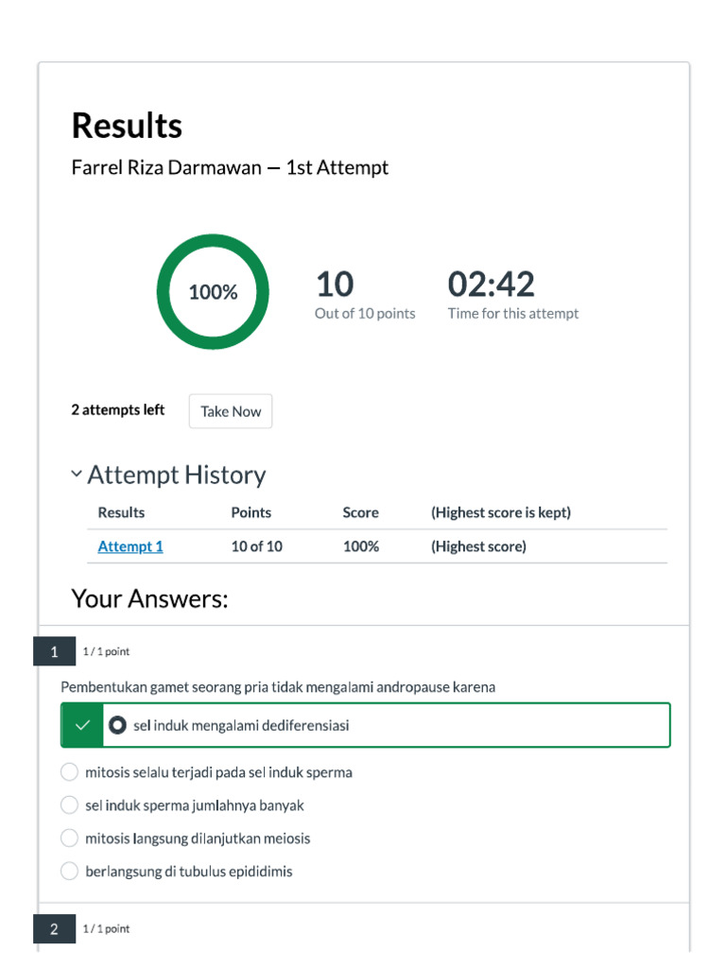Click the "10 of 10" points cell

pyautogui.click(x=256, y=546)
